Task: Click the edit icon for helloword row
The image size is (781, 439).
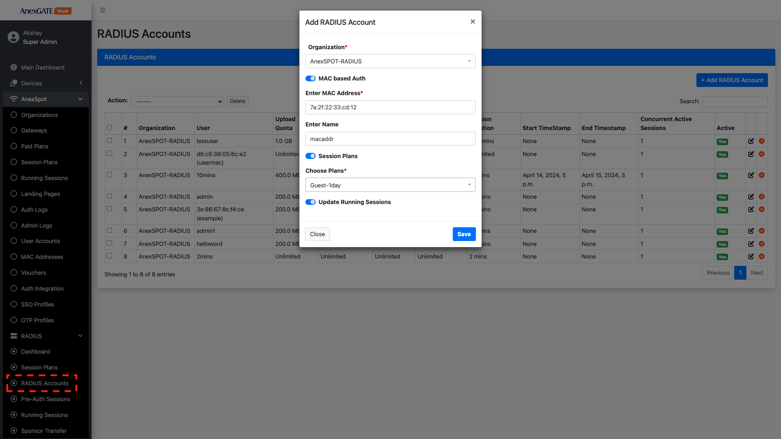Action: point(751,244)
